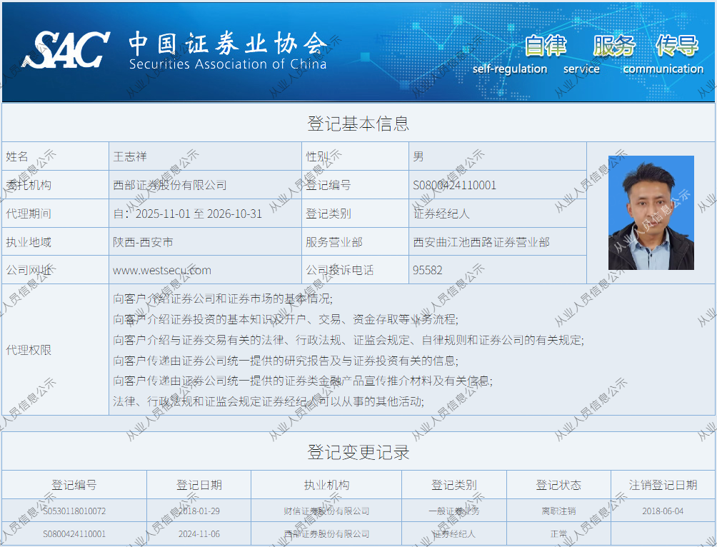Click the registrant's ID photo

651,213
